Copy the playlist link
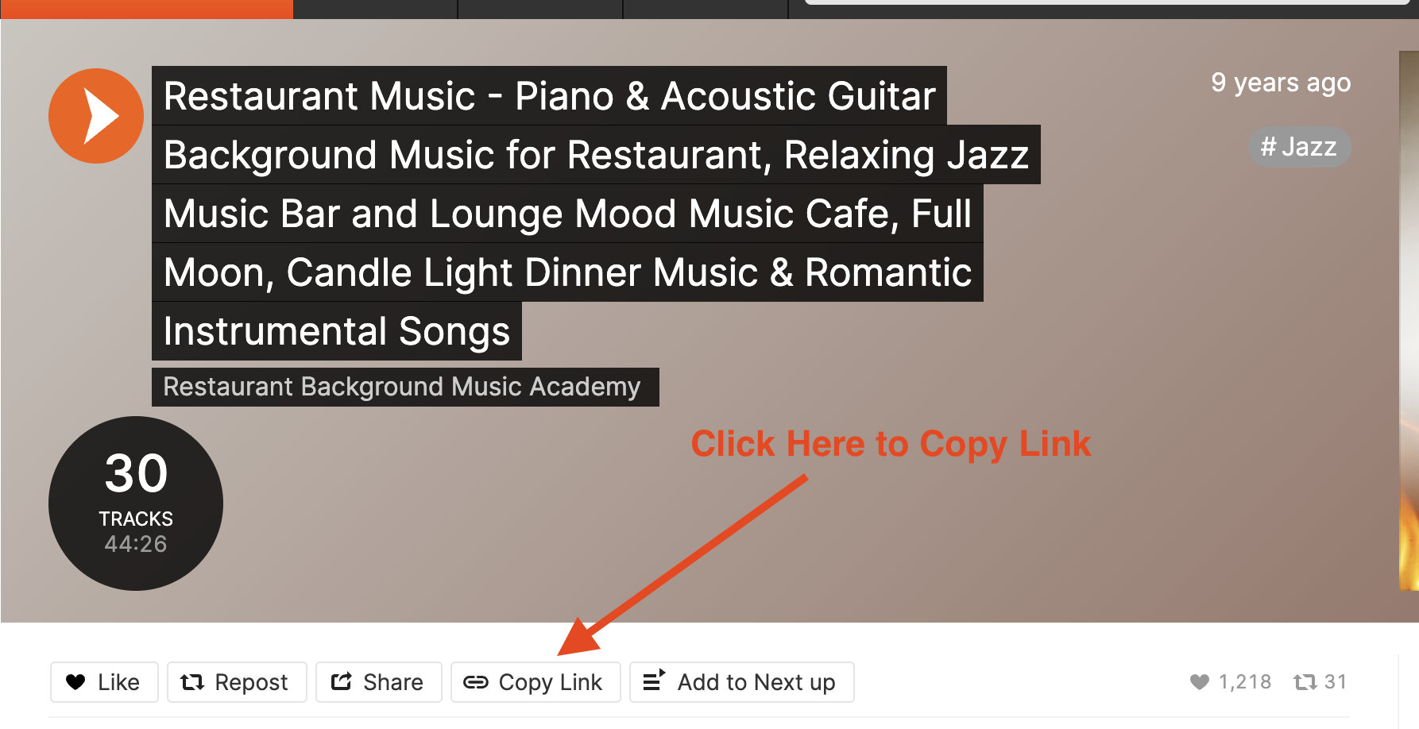 (536, 682)
